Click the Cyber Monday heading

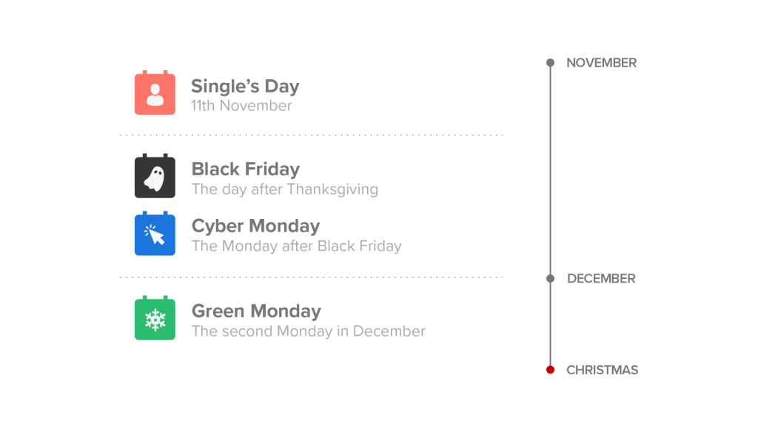tap(255, 226)
